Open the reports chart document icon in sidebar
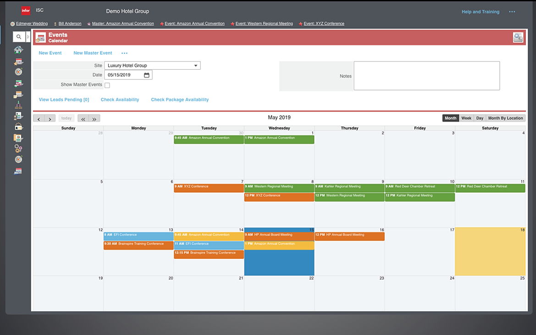The image size is (536, 335). click(x=18, y=138)
